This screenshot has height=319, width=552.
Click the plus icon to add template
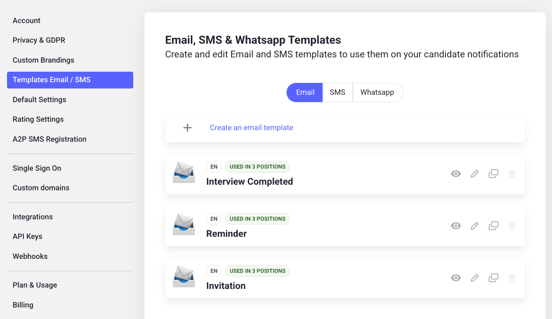pyautogui.click(x=188, y=128)
